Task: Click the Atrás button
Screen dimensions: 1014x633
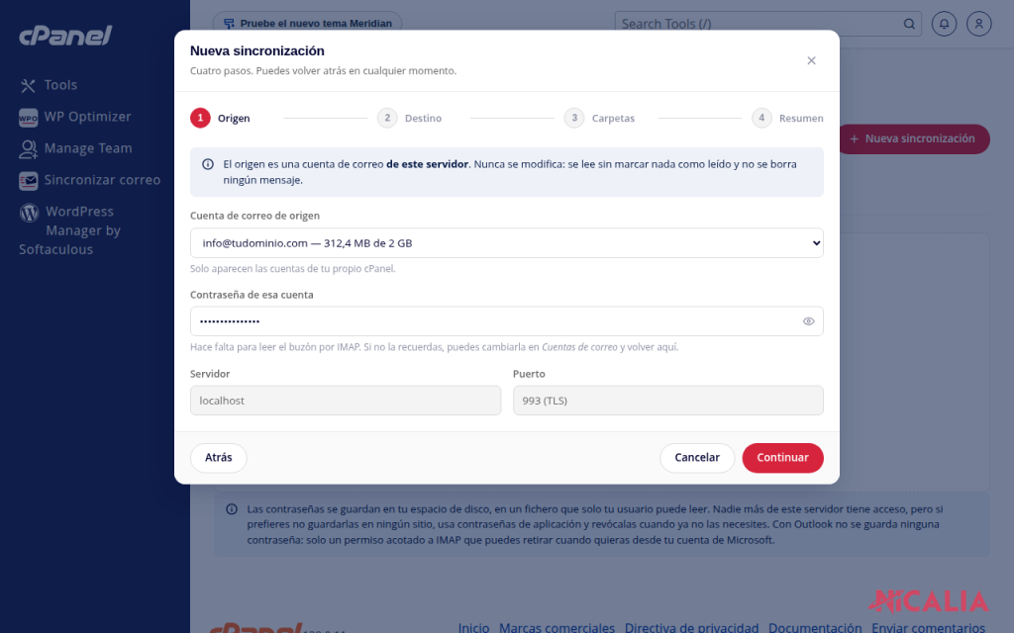Action: click(219, 458)
